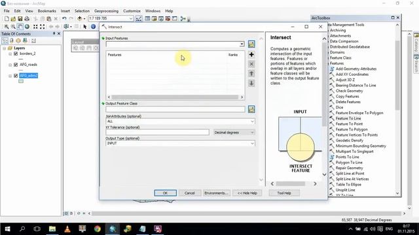Remove selected feature with X button
The image size is (419, 235).
[251, 64]
